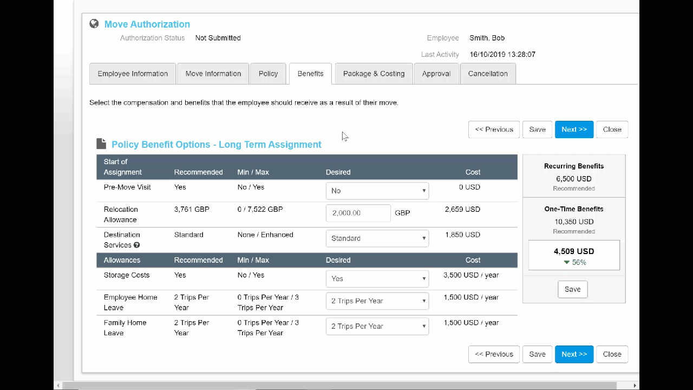Click the globe icon beside Move Authorization
Screen dimensions: 693x390
pos(94,24)
